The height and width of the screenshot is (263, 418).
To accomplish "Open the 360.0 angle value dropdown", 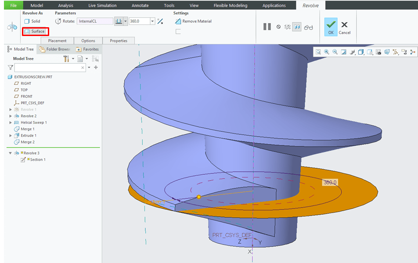I will (x=152, y=21).
